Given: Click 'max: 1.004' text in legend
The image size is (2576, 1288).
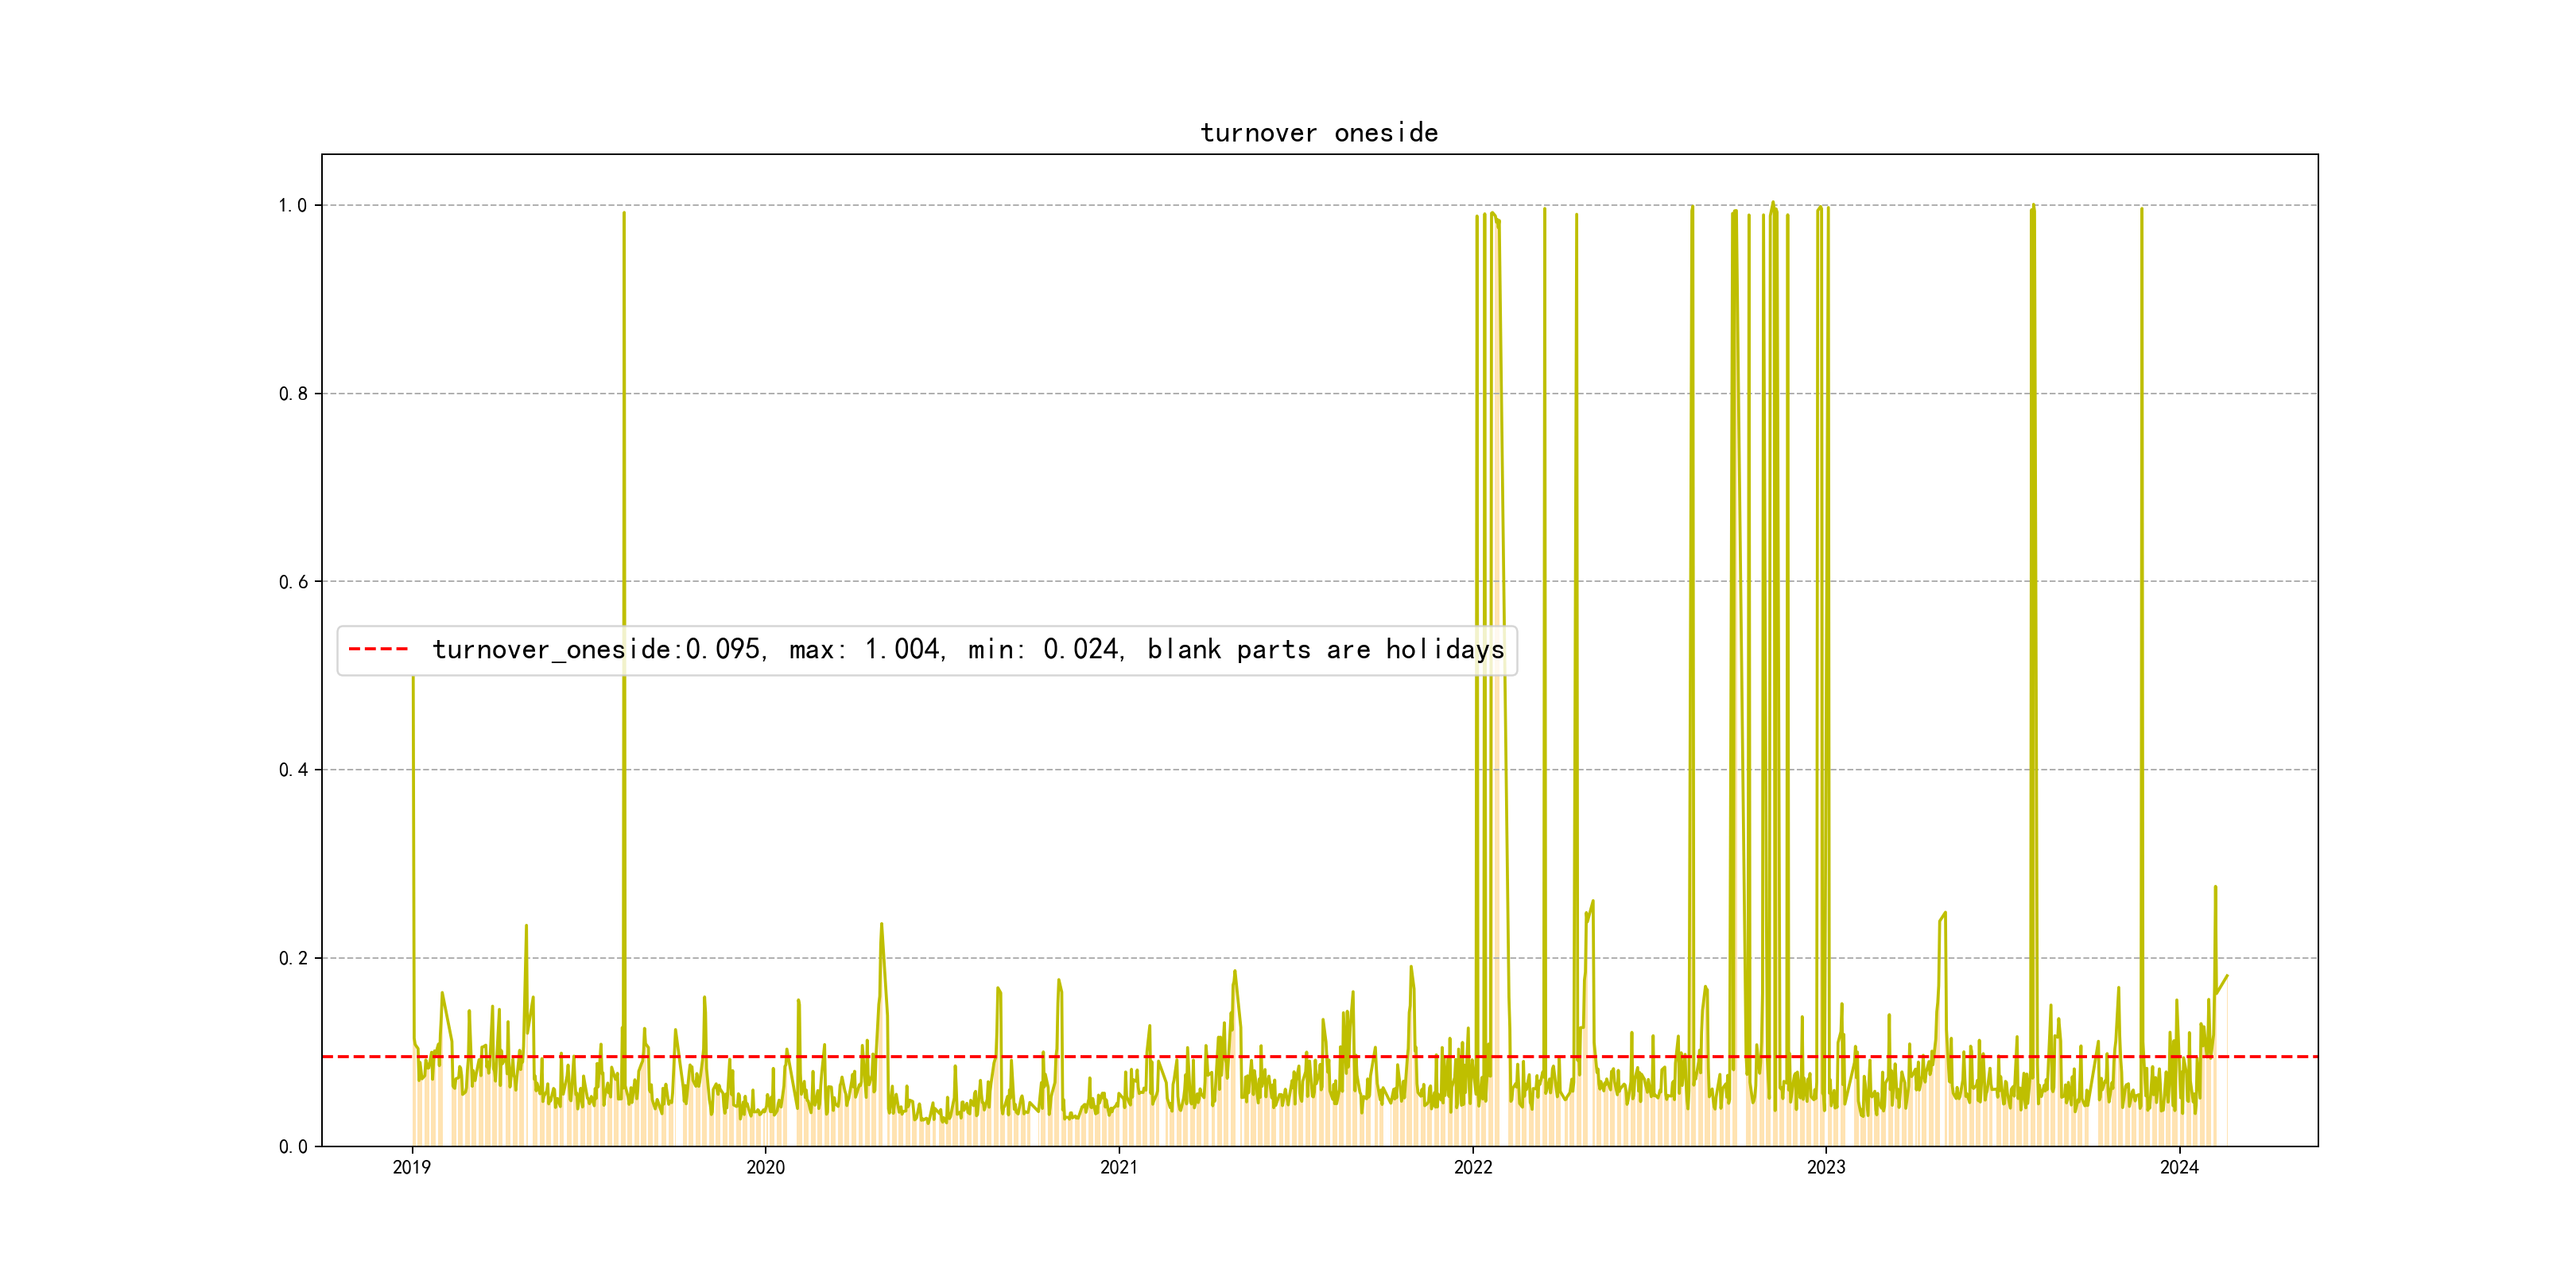Looking at the screenshot, I should [866, 650].
